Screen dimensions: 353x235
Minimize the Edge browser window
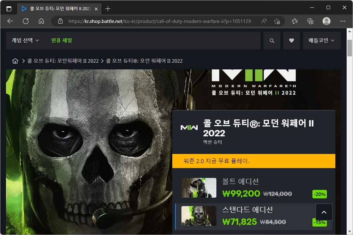[312, 7]
